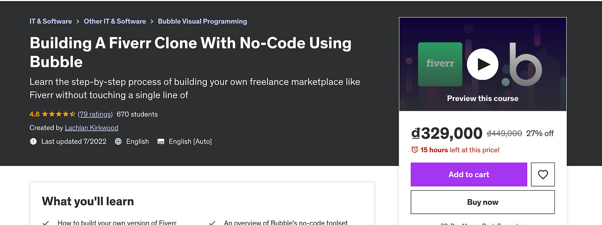This screenshot has width=602, height=225.
Task: Open Bubble Visual Programming breadcrumb
Action: tap(203, 21)
